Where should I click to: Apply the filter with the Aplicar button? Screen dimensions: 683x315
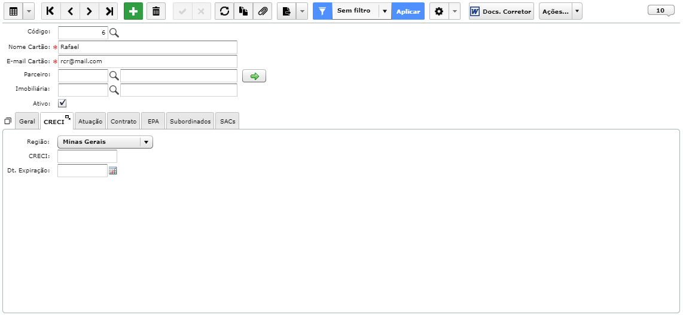[x=408, y=12]
